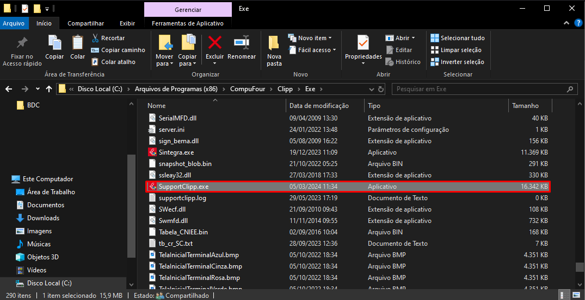Click the Sintegra.exe file icon

coord(152,152)
